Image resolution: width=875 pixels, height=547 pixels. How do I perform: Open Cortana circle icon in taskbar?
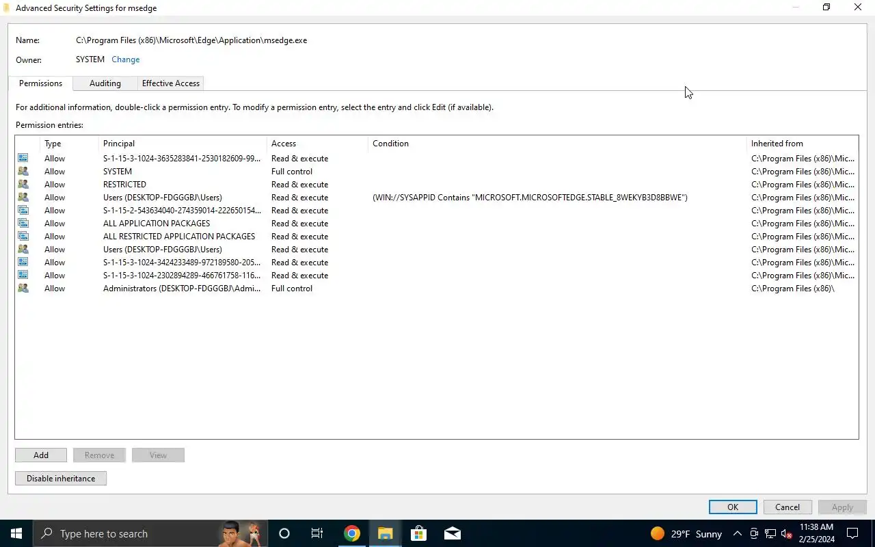[x=284, y=533]
